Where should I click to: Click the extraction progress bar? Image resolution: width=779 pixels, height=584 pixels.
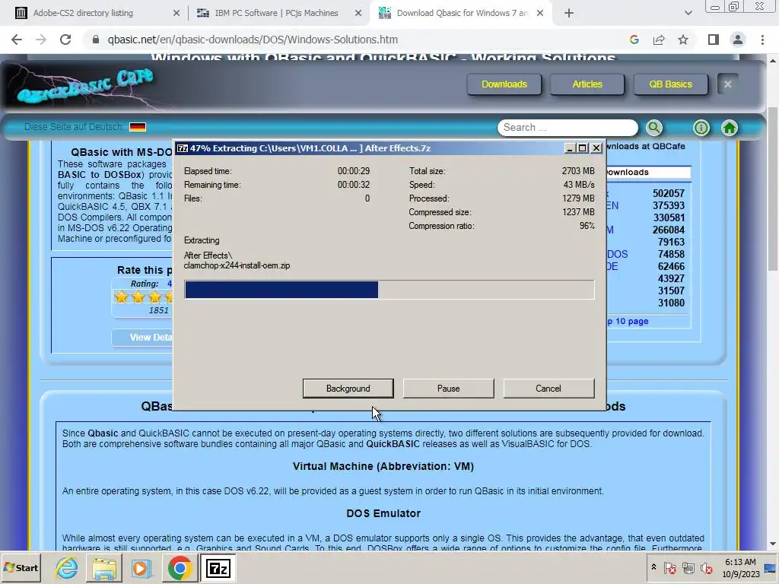389,290
